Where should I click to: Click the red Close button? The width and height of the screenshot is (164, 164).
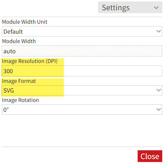coord(150,156)
